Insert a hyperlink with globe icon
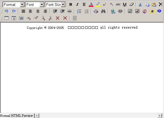The image size is (164, 118). click(113, 11)
